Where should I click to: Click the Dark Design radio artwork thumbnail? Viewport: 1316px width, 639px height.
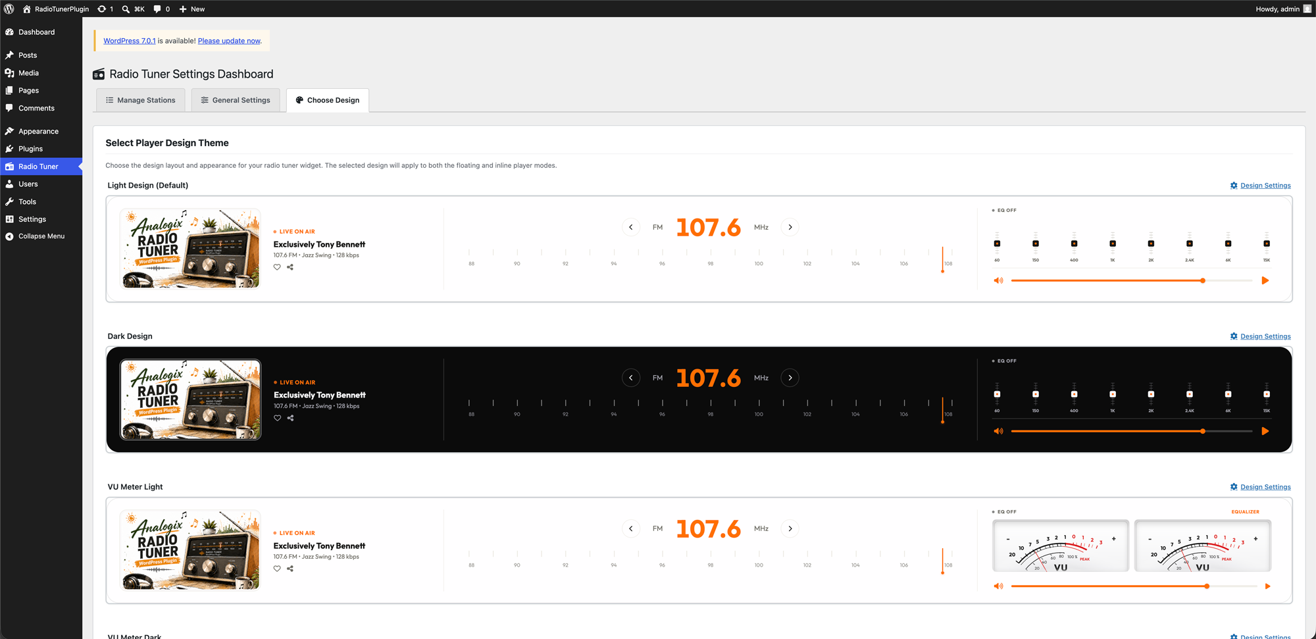(190, 399)
